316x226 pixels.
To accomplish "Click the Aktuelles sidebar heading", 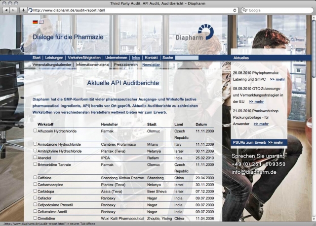I will click(x=241, y=58).
